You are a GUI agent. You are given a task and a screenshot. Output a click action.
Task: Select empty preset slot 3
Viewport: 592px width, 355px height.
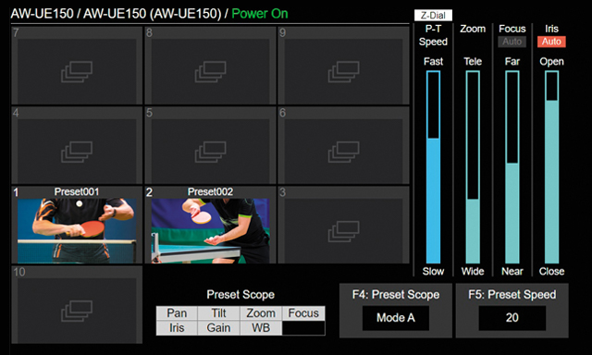point(343,226)
